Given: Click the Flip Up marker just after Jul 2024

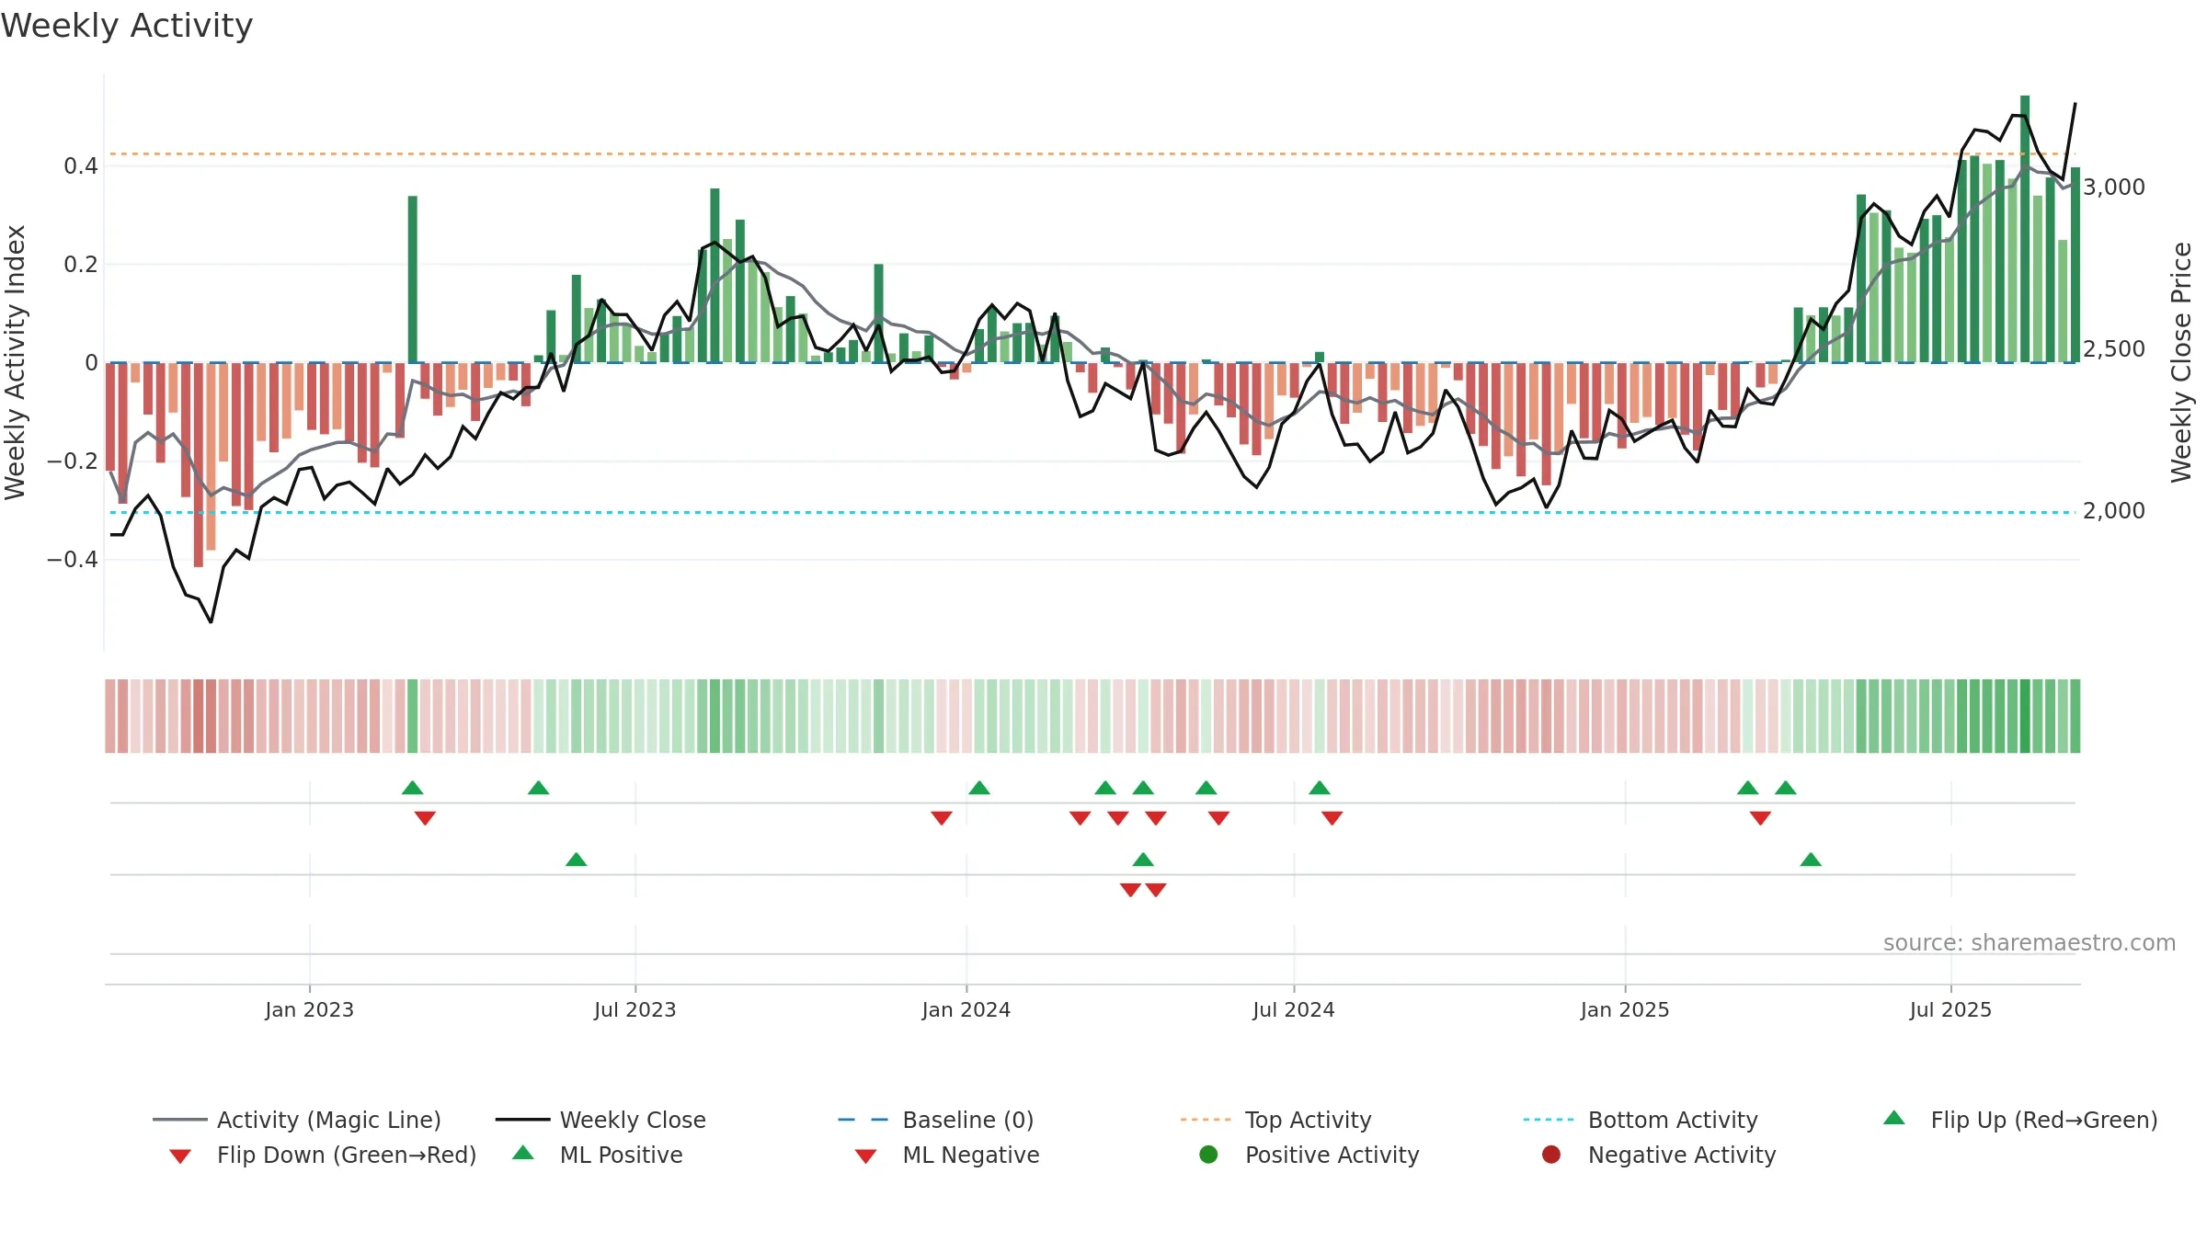Looking at the screenshot, I should tap(1320, 788).
